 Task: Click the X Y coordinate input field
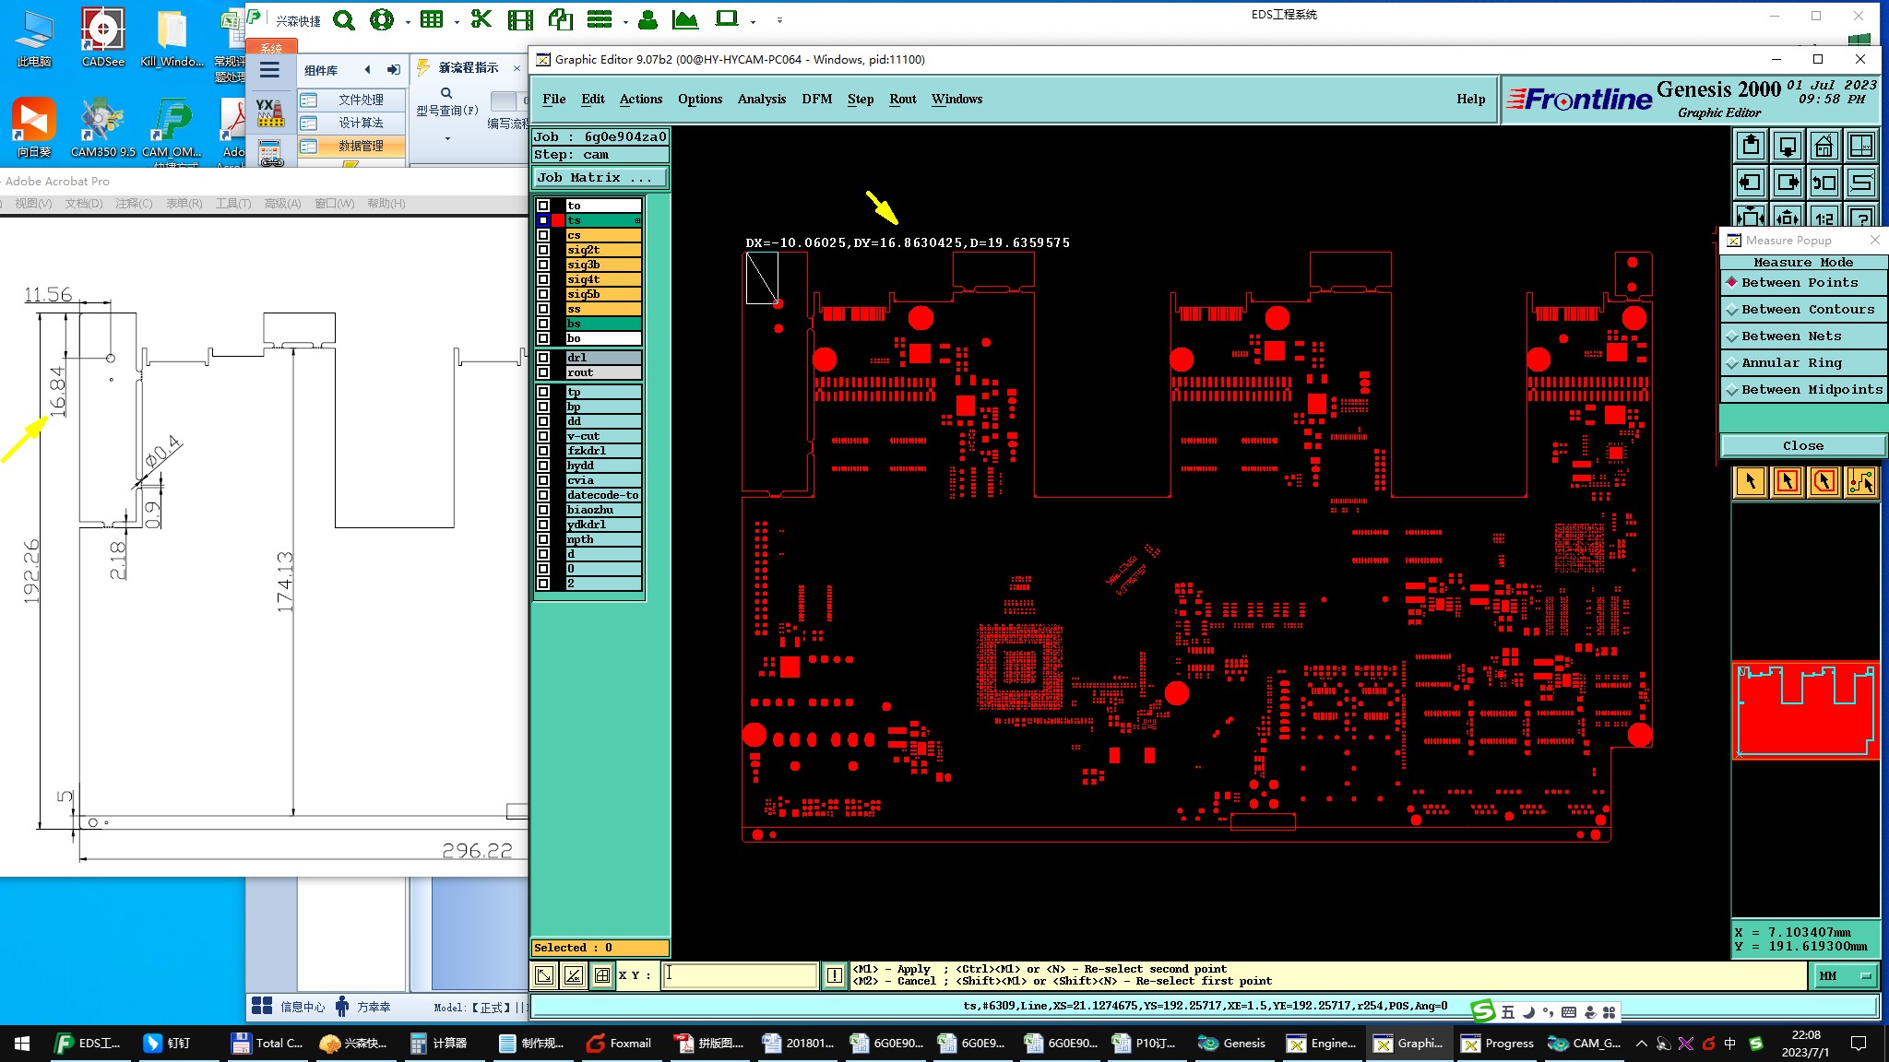(x=740, y=975)
